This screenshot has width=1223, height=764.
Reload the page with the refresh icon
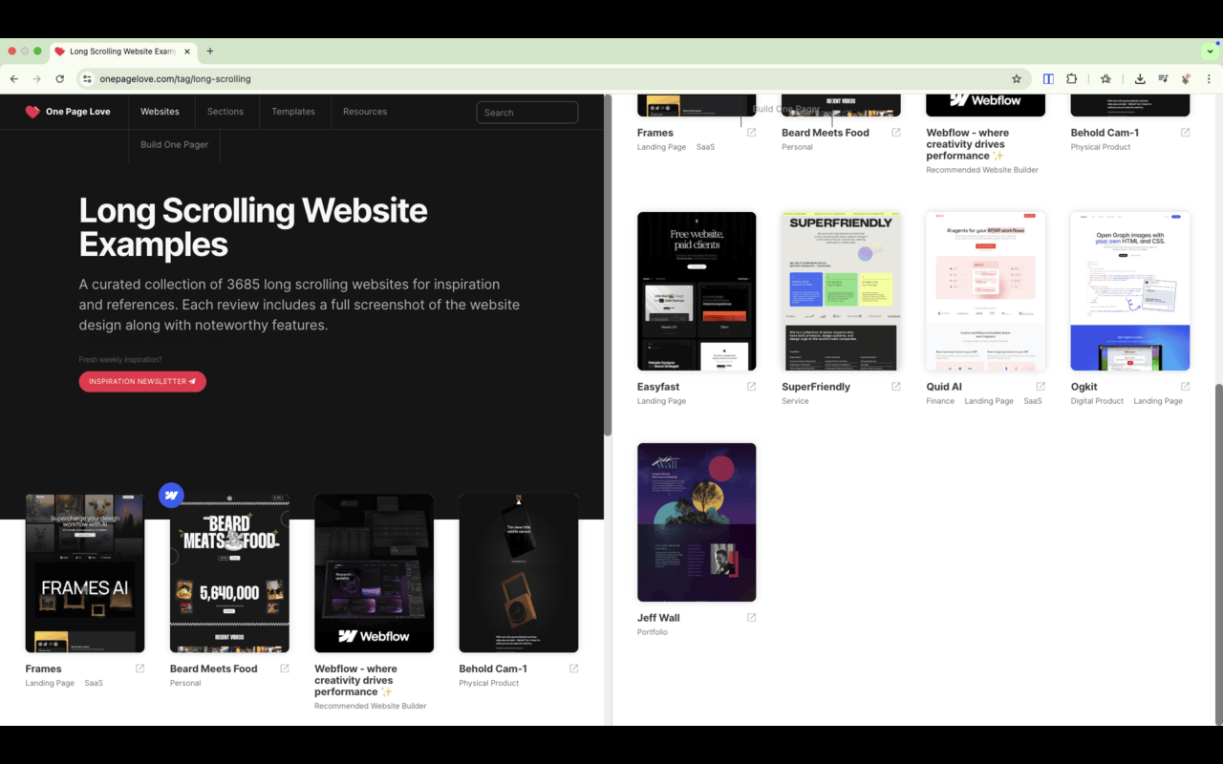[60, 79]
